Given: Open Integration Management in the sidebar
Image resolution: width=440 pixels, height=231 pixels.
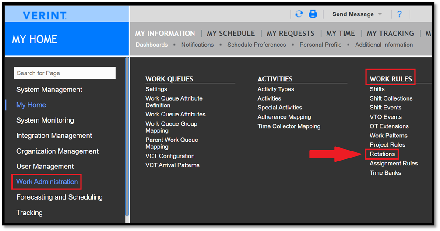Looking at the screenshot, I should 54,136.
